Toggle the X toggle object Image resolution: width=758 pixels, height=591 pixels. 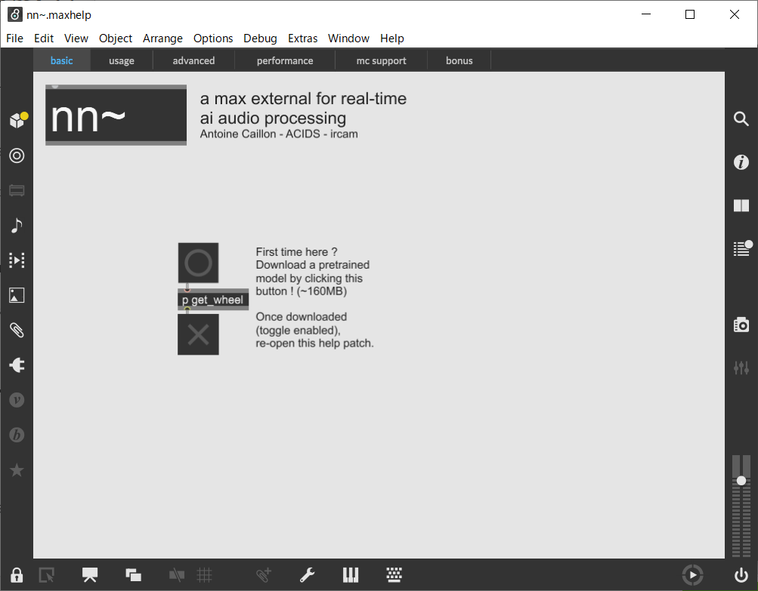pyautogui.click(x=198, y=334)
